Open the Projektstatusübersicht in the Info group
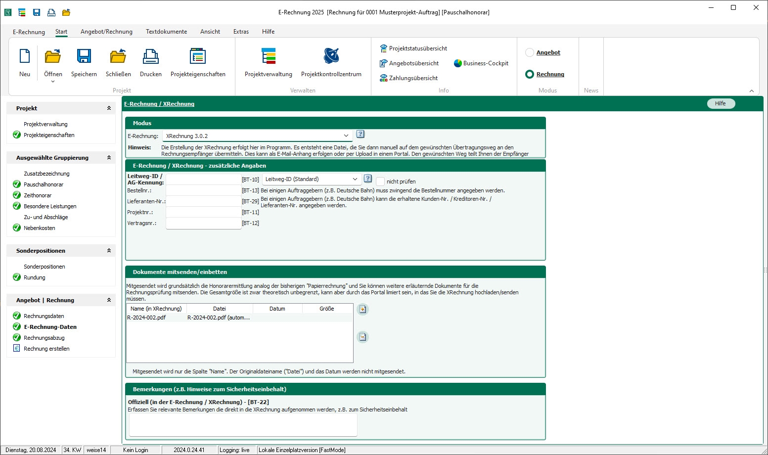The width and height of the screenshot is (768, 455). (x=413, y=48)
